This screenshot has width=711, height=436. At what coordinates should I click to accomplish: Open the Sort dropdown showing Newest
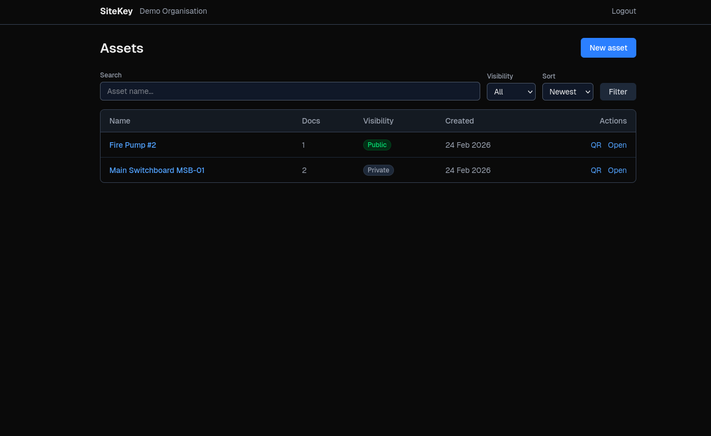[568, 92]
